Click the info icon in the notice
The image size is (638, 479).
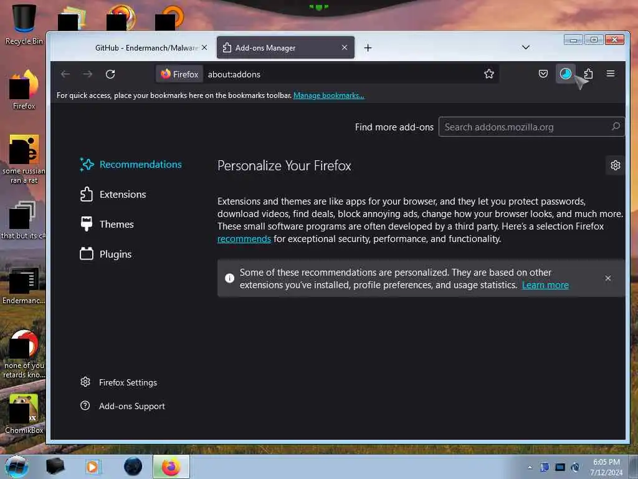[229, 278]
